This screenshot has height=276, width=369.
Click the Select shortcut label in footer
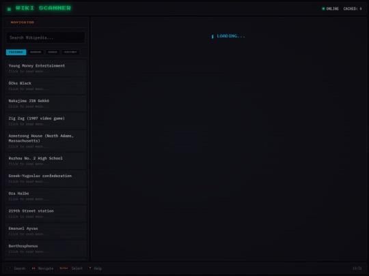pyautogui.click(x=77, y=269)
